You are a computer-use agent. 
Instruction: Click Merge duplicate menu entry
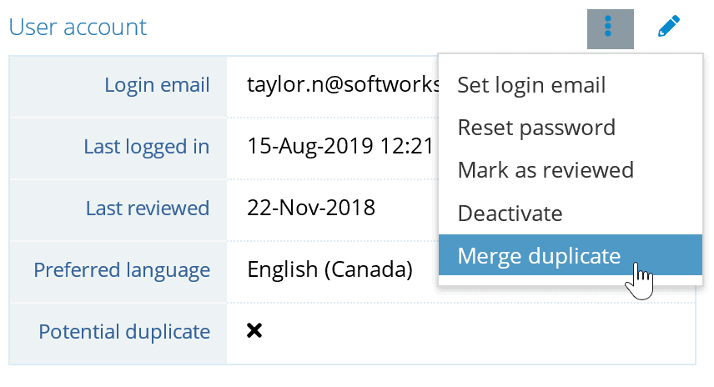click(x=571, y=255)
